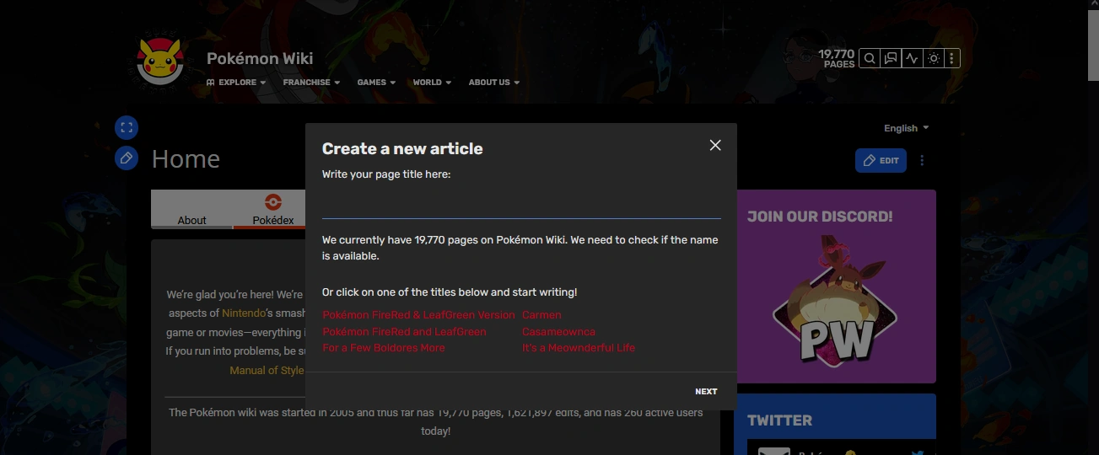This screenshot has height=455, width=1099.
Task: Open the Discuss speech bubbles icon
Action: 890,58
